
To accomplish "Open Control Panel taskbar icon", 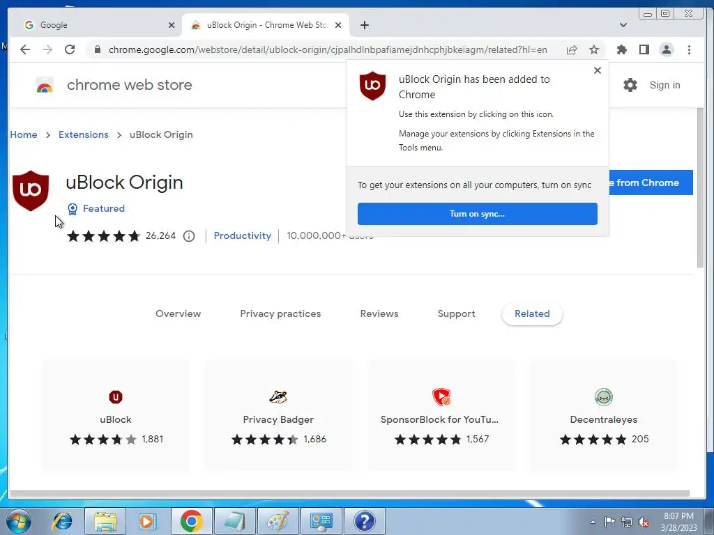I will [x=321, y=521].
